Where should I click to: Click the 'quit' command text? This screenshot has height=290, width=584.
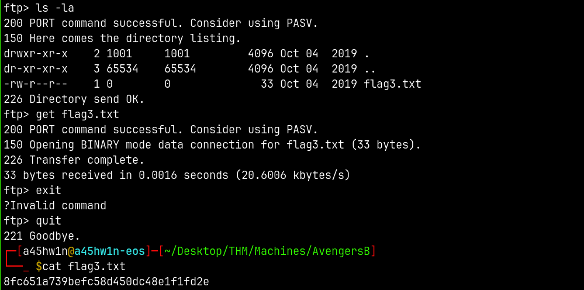(x=49, y=221)
